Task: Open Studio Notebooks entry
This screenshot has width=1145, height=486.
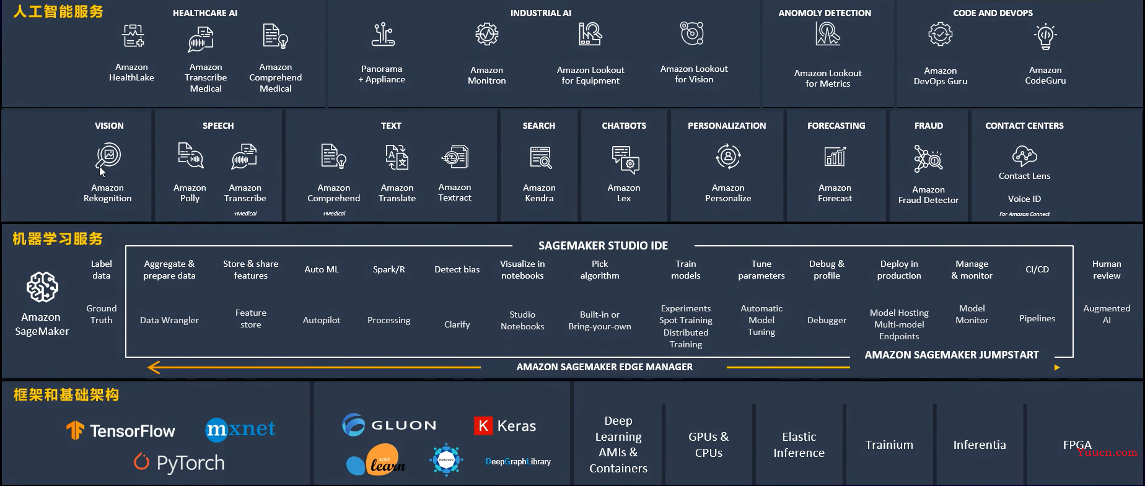Action: (x=522, y=321)
